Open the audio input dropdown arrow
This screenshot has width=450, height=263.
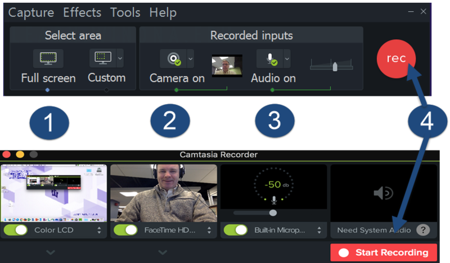tap(287, 58)
